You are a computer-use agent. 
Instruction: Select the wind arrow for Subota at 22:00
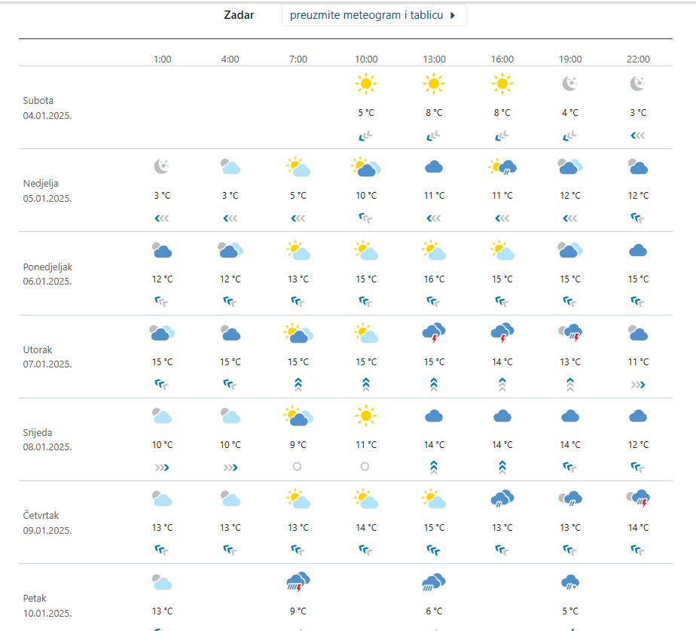pos(638,136)
